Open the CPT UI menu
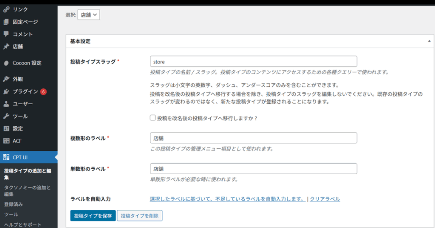 click(20, 157)
